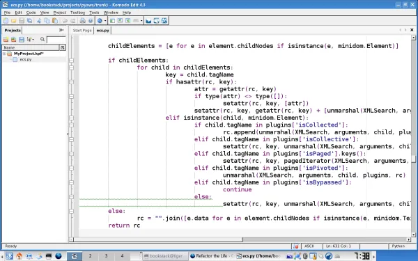Collapse fold marker at the 'isCollective' elif line
Viewport: 418px width, 261px height.
tap(71, 139)
